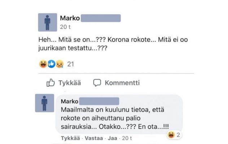Show the 21 reactions list

coord(71,64)
